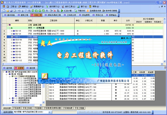167x115 pixels.
Task: Switch to the 报表输出 section
Action: [111, 15]
